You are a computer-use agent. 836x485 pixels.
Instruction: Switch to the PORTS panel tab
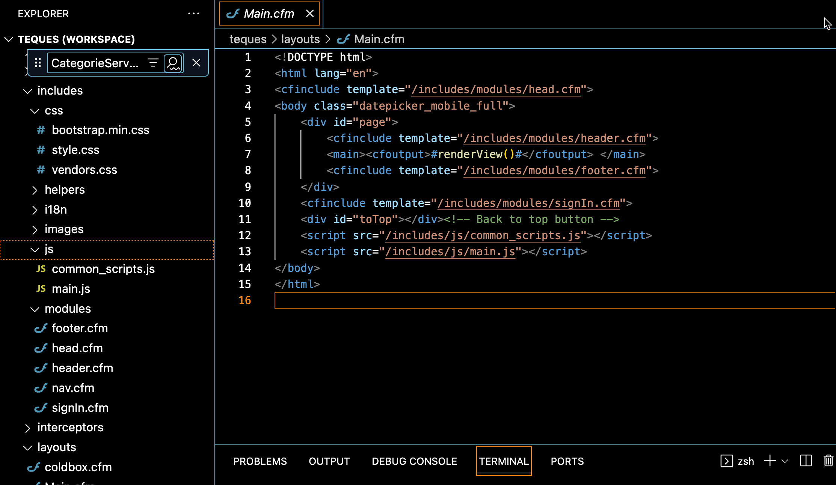tap(567, 461)
